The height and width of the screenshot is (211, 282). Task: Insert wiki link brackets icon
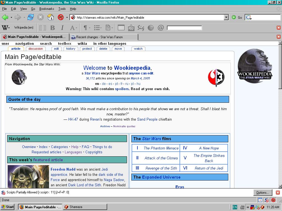[43, 28]
